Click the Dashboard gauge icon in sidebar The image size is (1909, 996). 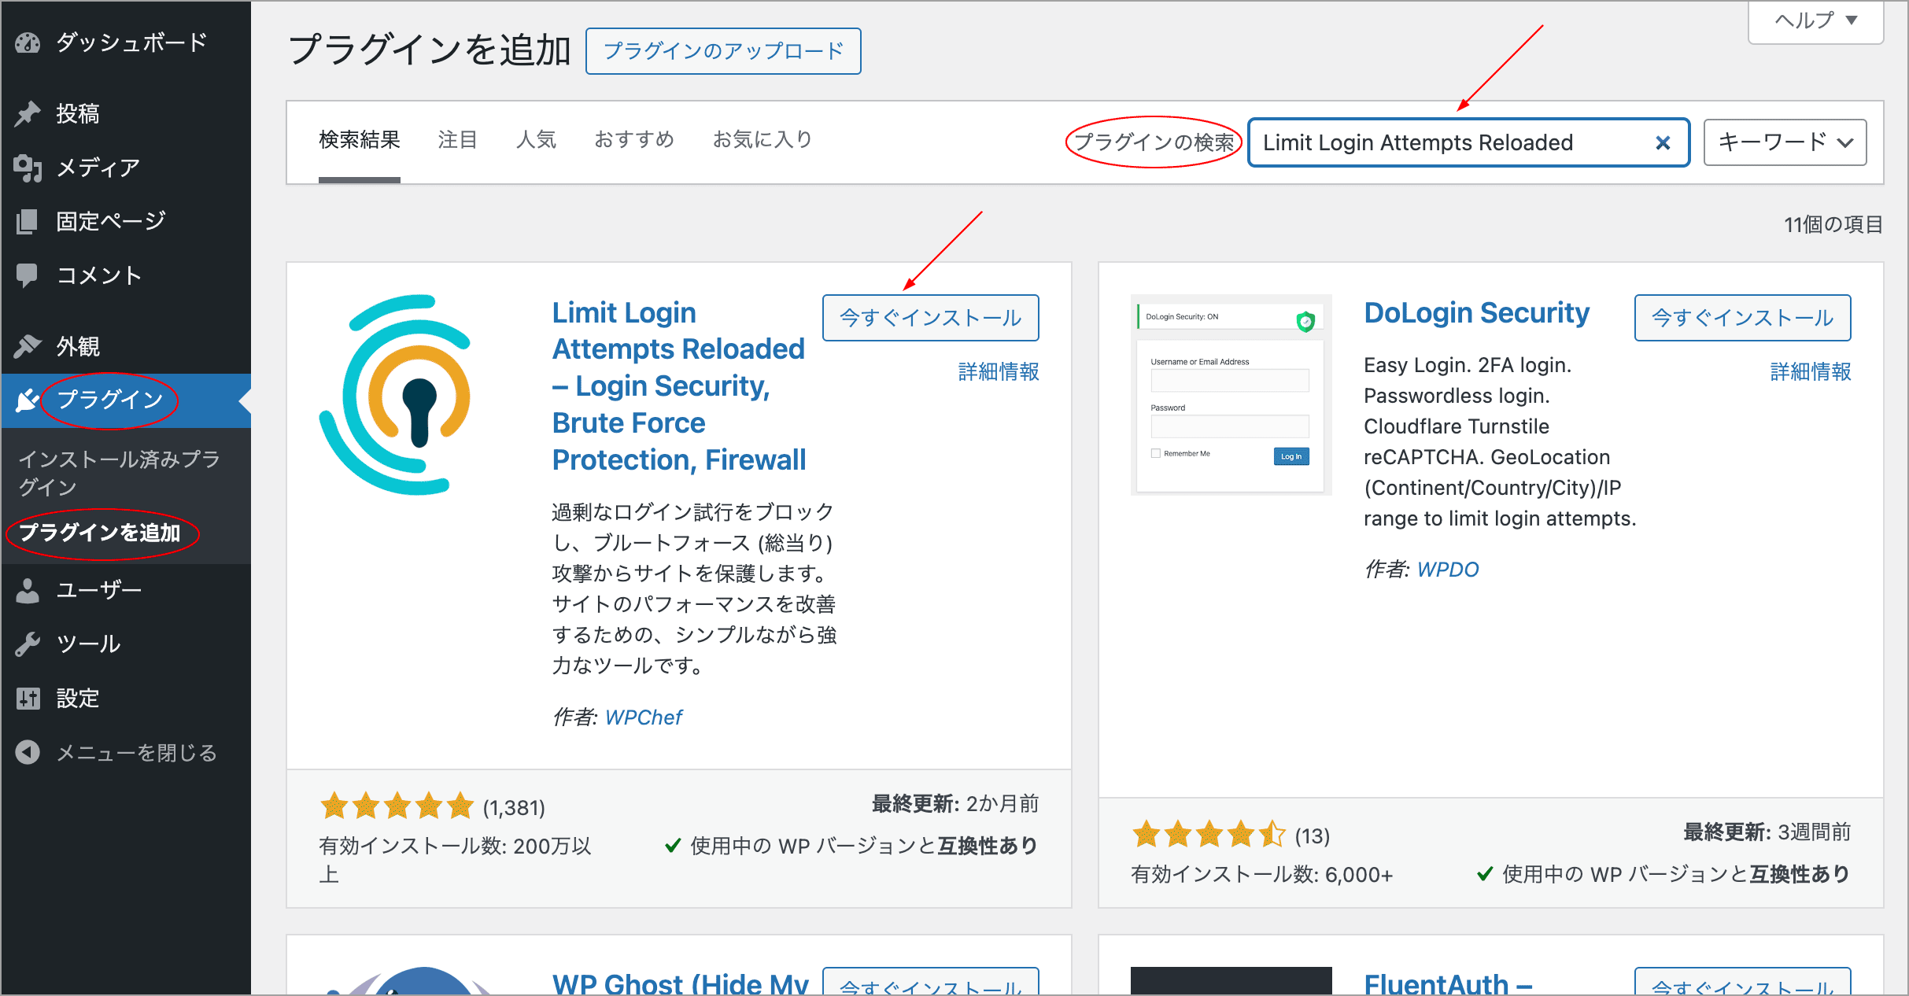pyautogui.click(x=28, y=42)
